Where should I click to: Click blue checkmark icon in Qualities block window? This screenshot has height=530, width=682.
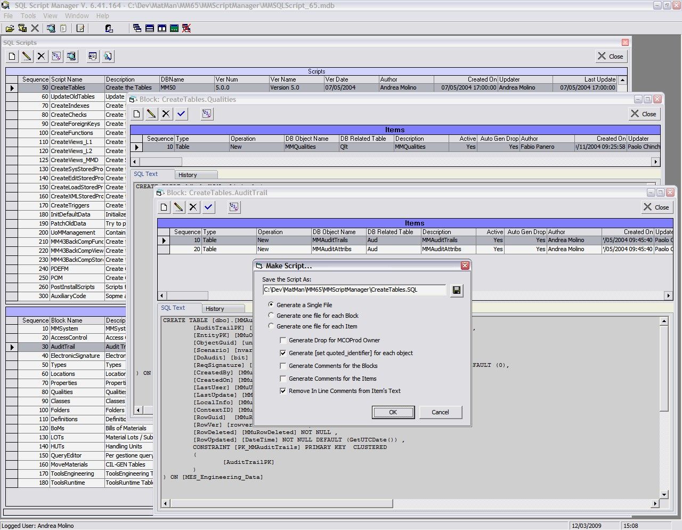[181, 114]
